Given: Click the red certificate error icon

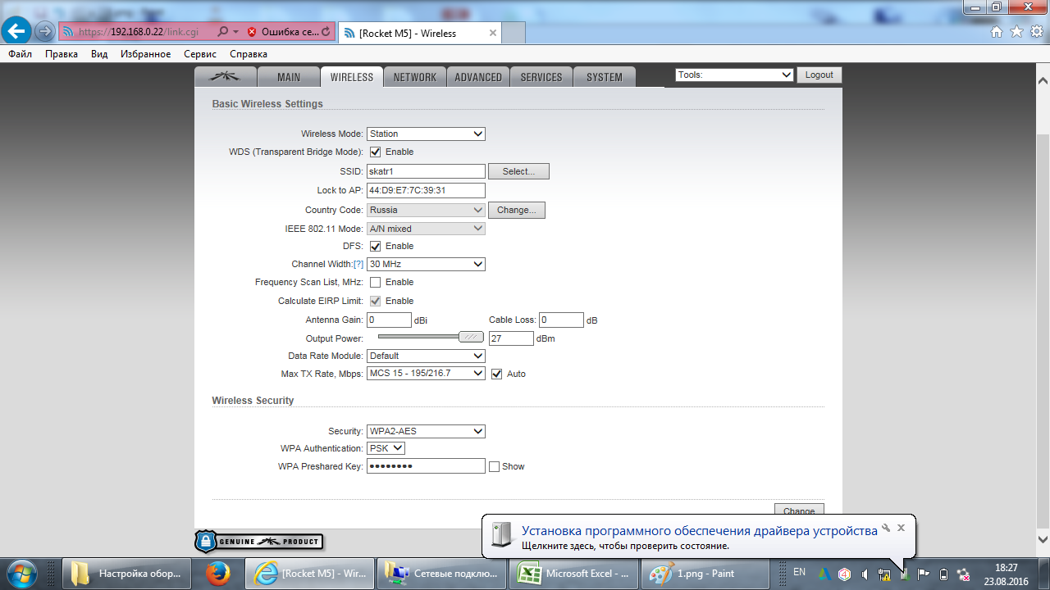Looking at the screenshot, I should [251, 33].
